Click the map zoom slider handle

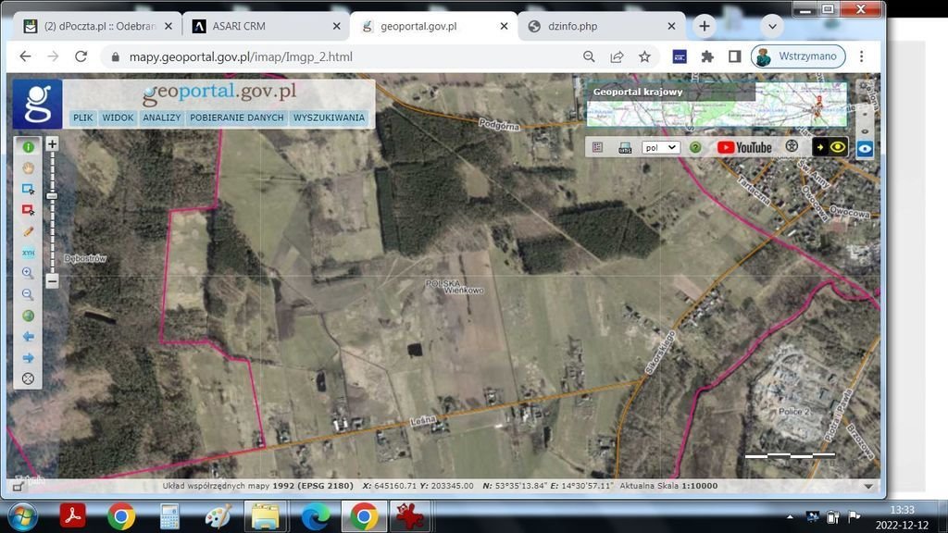(x=52, y=196)
